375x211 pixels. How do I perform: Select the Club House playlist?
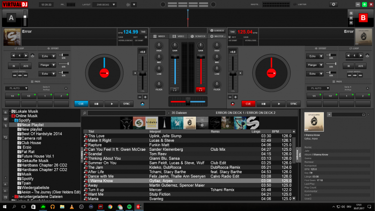(31, 143)
